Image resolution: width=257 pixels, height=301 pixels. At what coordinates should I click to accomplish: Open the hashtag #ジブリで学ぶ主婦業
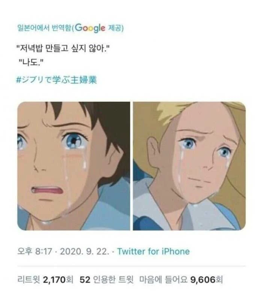pos(57,79)
